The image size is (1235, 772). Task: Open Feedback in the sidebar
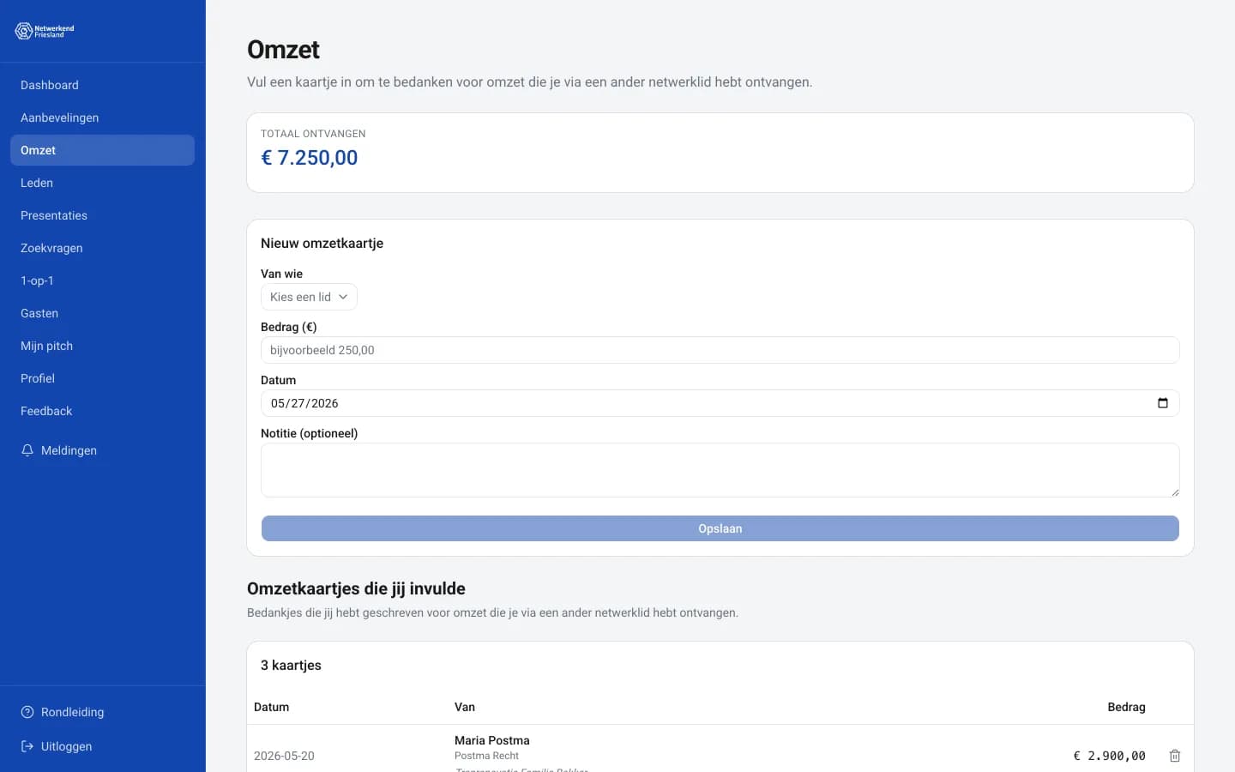(x=102, y=411)
